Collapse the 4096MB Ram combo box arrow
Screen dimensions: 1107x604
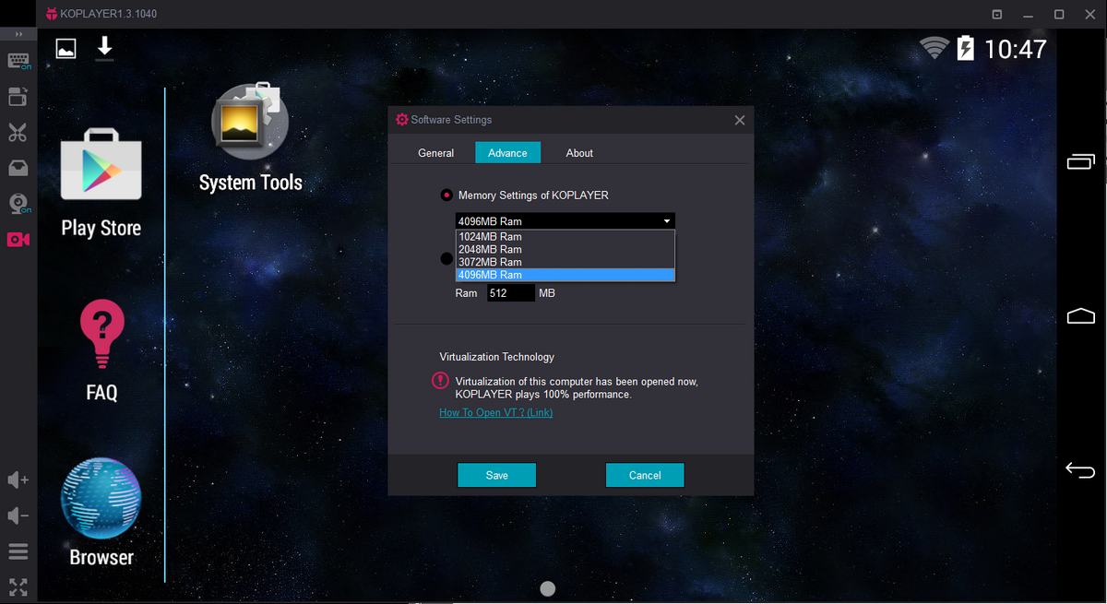[x=667, y=221]
